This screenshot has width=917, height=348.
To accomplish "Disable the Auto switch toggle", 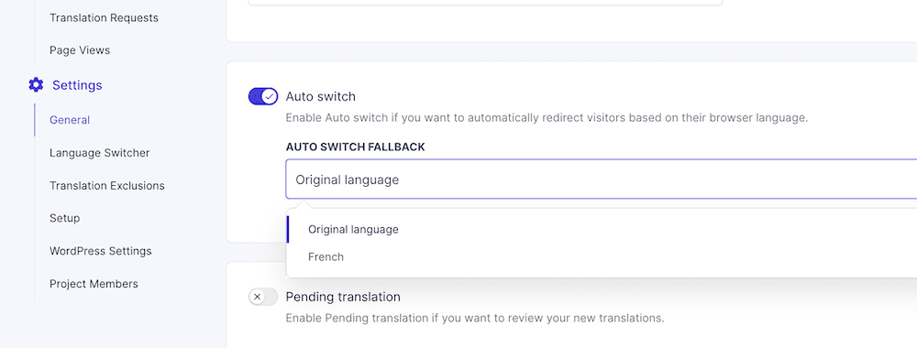I will tap(263, 96).
